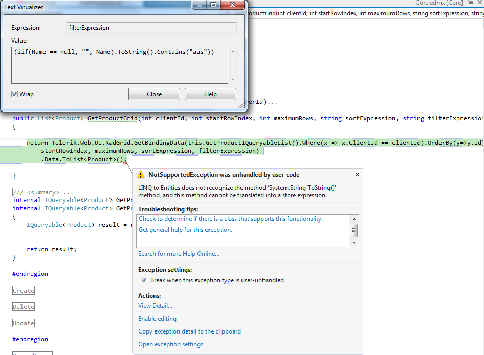The width and height of the screenshot is (484, 355).
Task: Toggle the Wrap checkbox in Text Visualizer
Action: (x=14, y=94)
